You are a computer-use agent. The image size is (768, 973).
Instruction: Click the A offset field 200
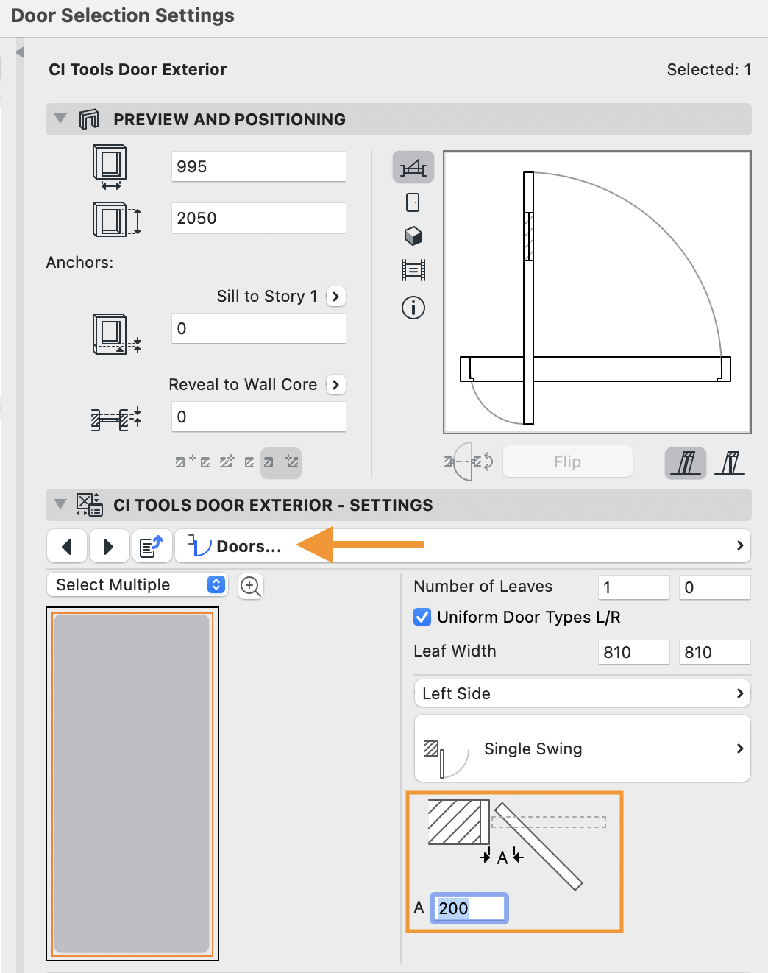pos(469,907)
